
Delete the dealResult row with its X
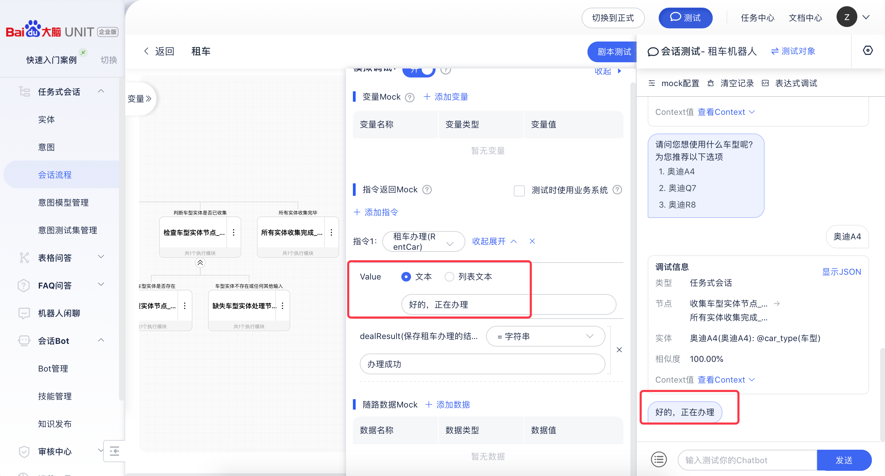[619, 350]
